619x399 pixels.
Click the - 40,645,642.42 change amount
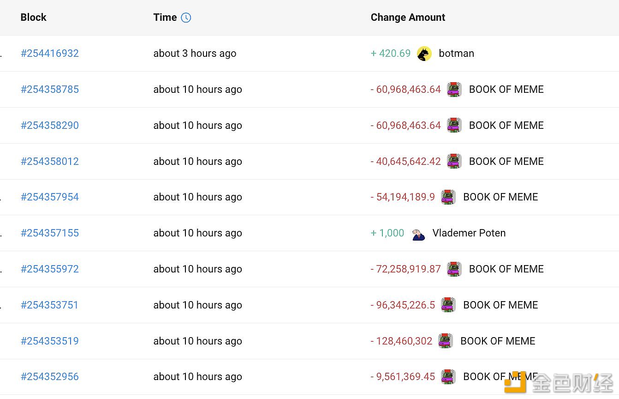406,162
